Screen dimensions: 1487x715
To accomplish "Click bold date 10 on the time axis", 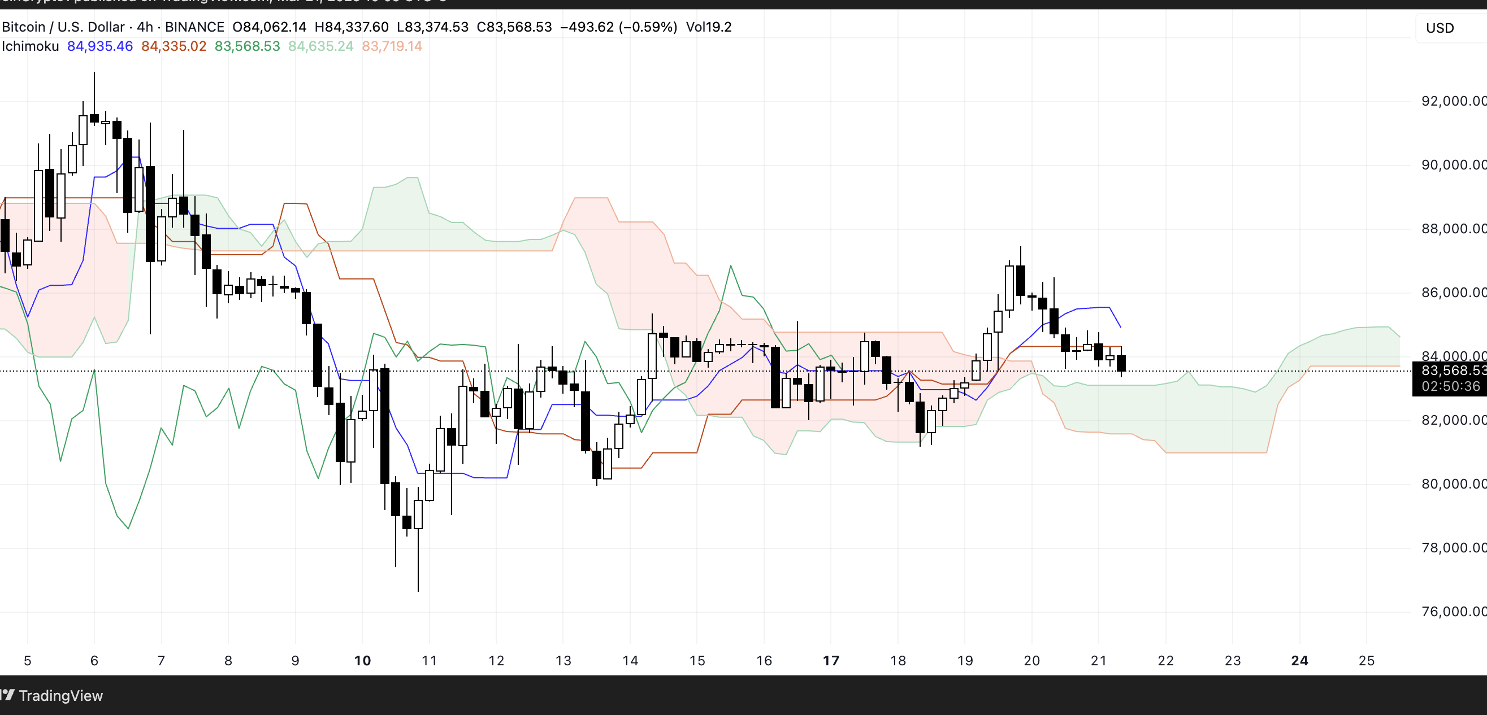I will pos(362,661).
